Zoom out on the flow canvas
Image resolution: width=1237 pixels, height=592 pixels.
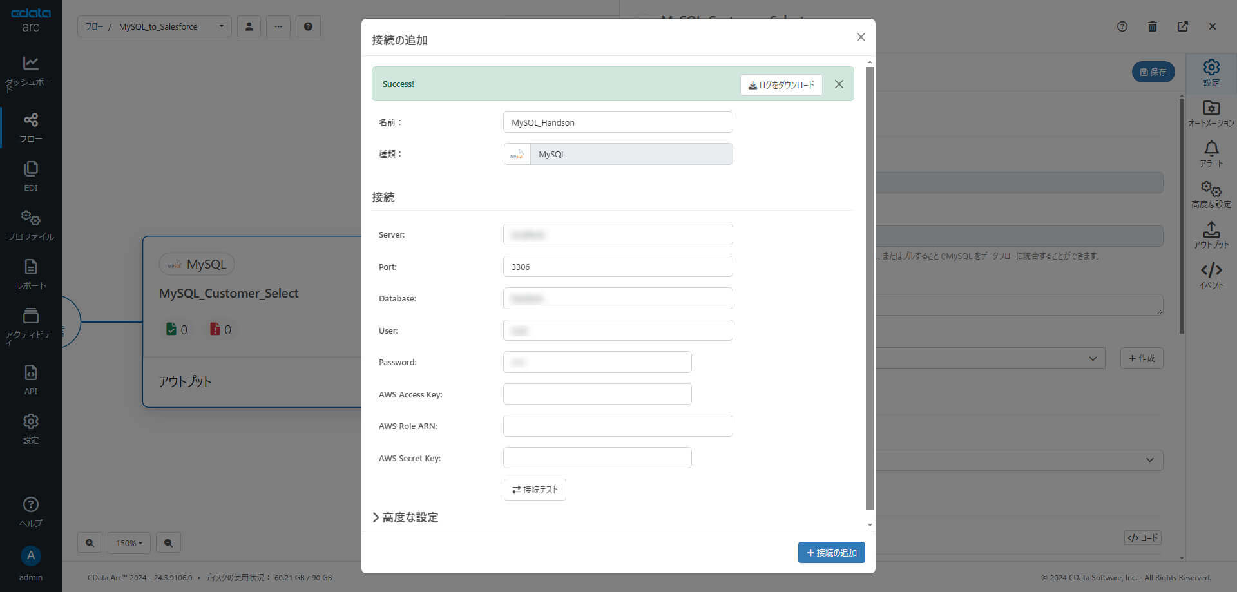click(x=168, y=543)
